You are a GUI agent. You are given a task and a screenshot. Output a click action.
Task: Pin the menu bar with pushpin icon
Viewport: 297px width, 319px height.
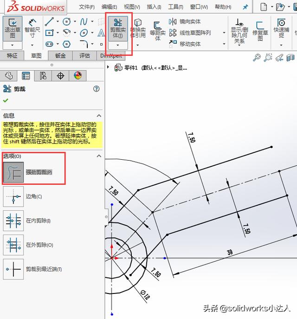(245, 7)
